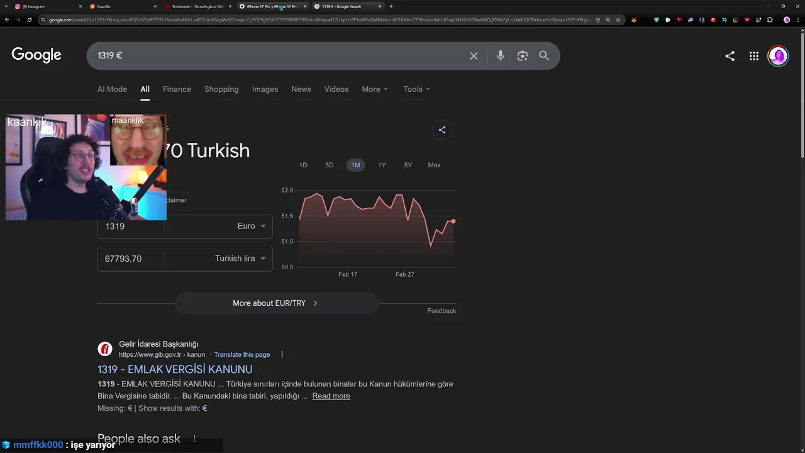The height and width of the screenshot is (453, 805).
Task: Select the All results tab
Action: 145,89
